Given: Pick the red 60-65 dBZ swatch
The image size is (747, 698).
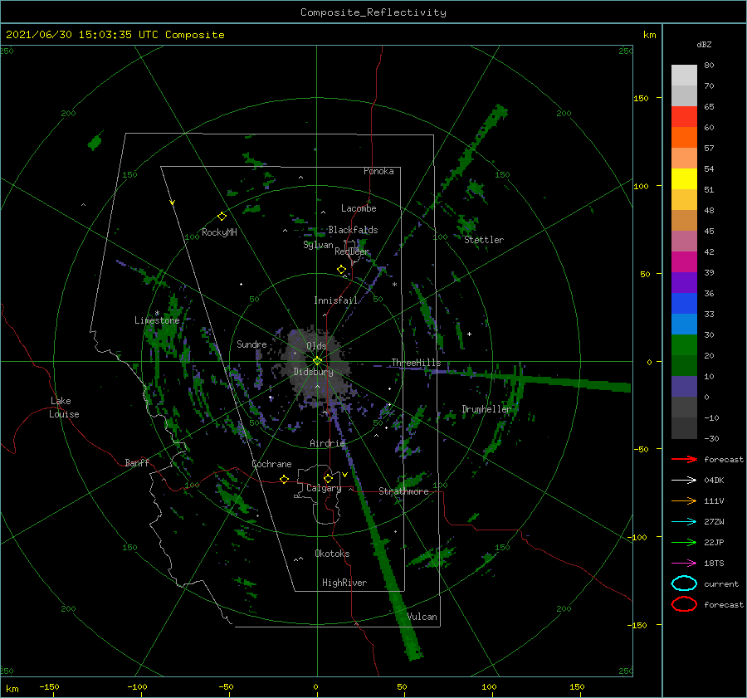Looking at the screenshot, I should [x=684, y=117].
